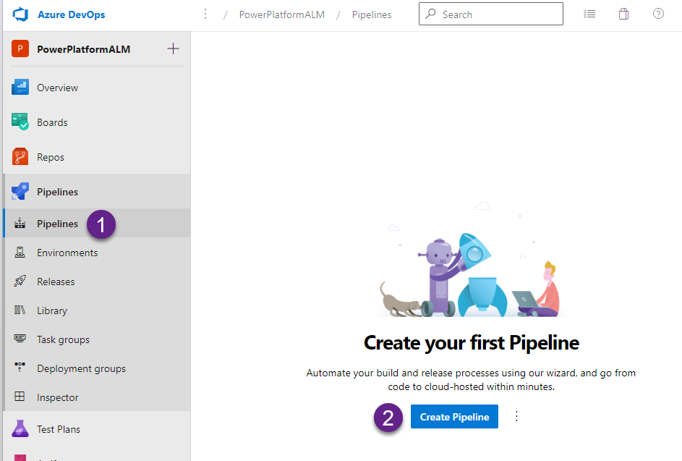The height and width of the screenshot is (461, 682).
Task: Open Releases from the sidebar
Action: 56,282
